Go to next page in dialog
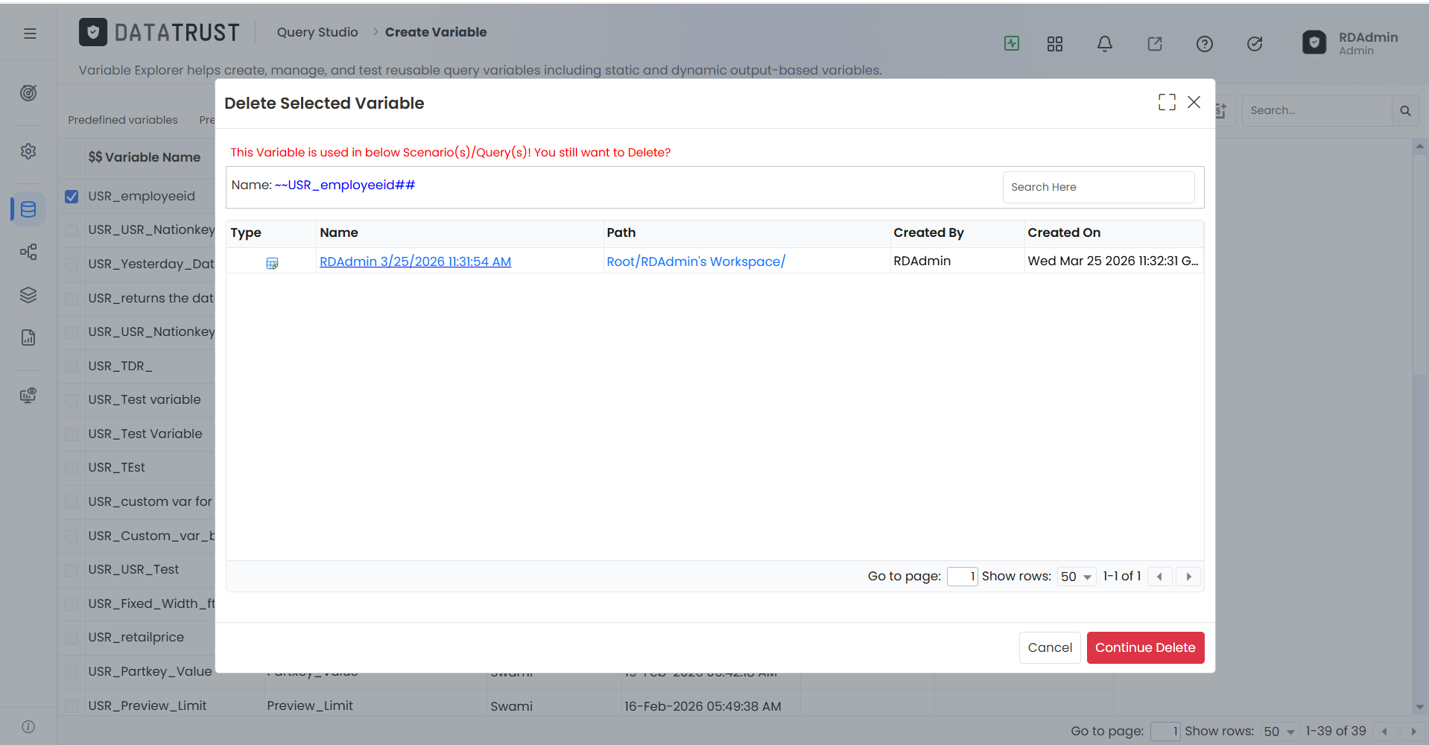 click(x=1188, y=577)
